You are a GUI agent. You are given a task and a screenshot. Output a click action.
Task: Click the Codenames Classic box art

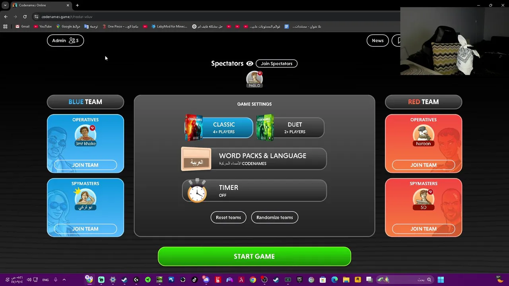pyautogui.click(x=194, y=128)
